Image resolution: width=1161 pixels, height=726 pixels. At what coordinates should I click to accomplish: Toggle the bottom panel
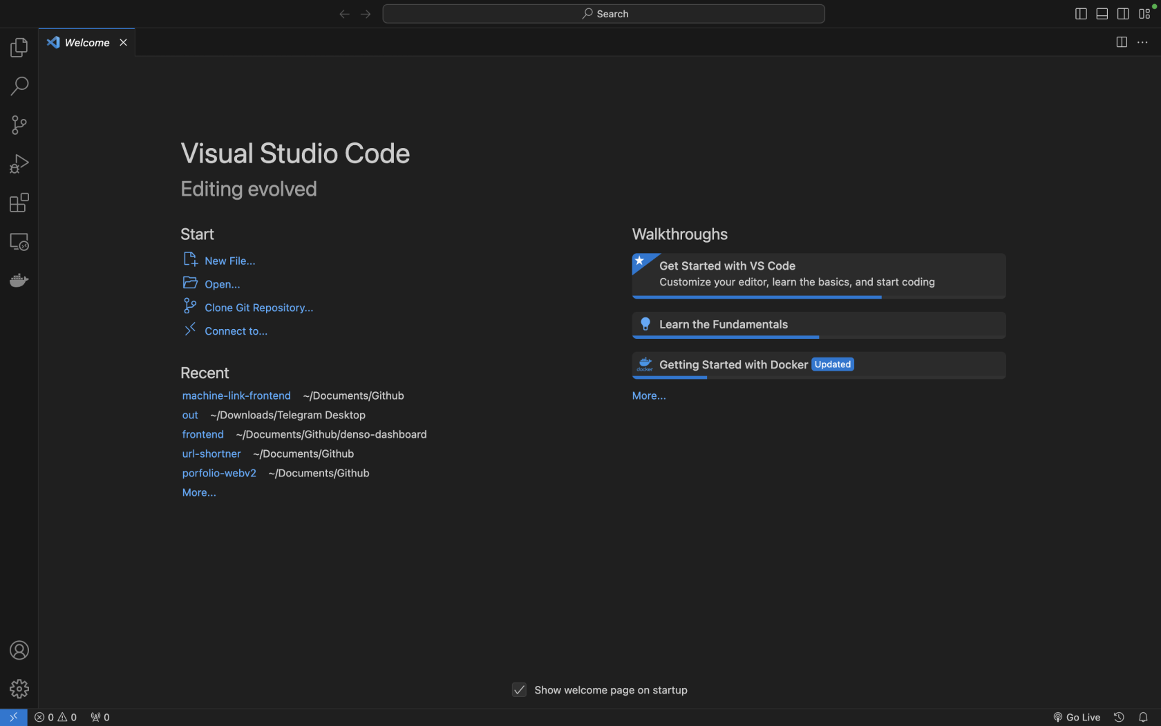1102,14
